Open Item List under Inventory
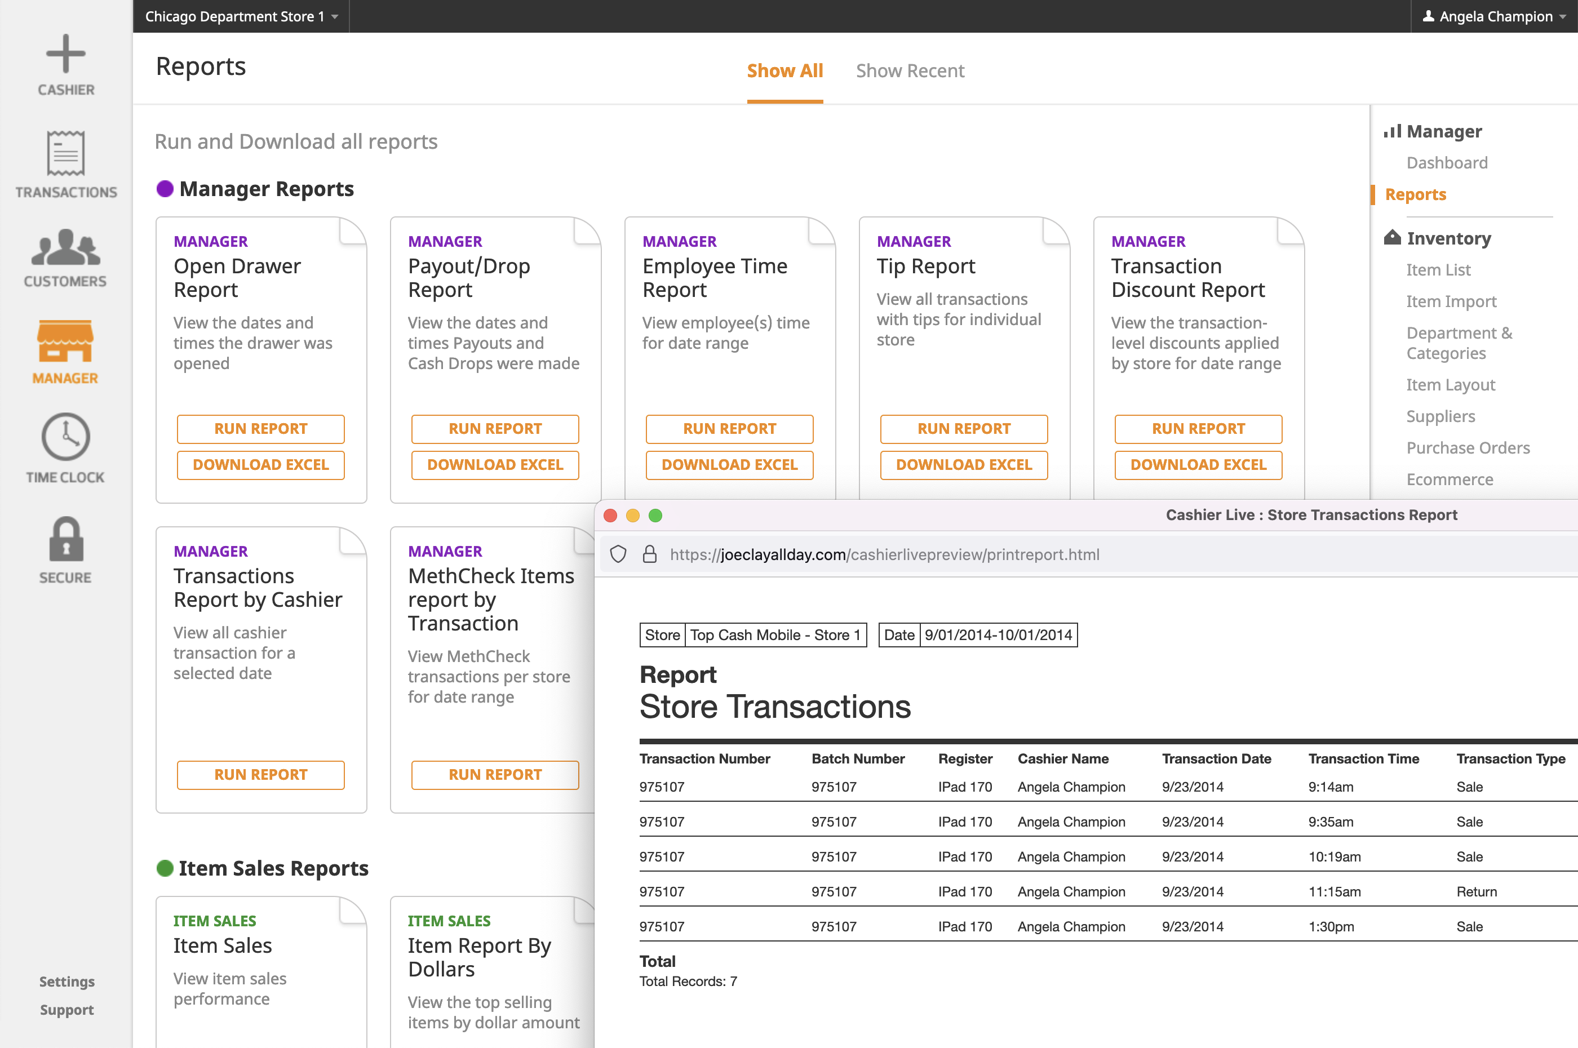1578x1048 pixels. [1438, 269]
